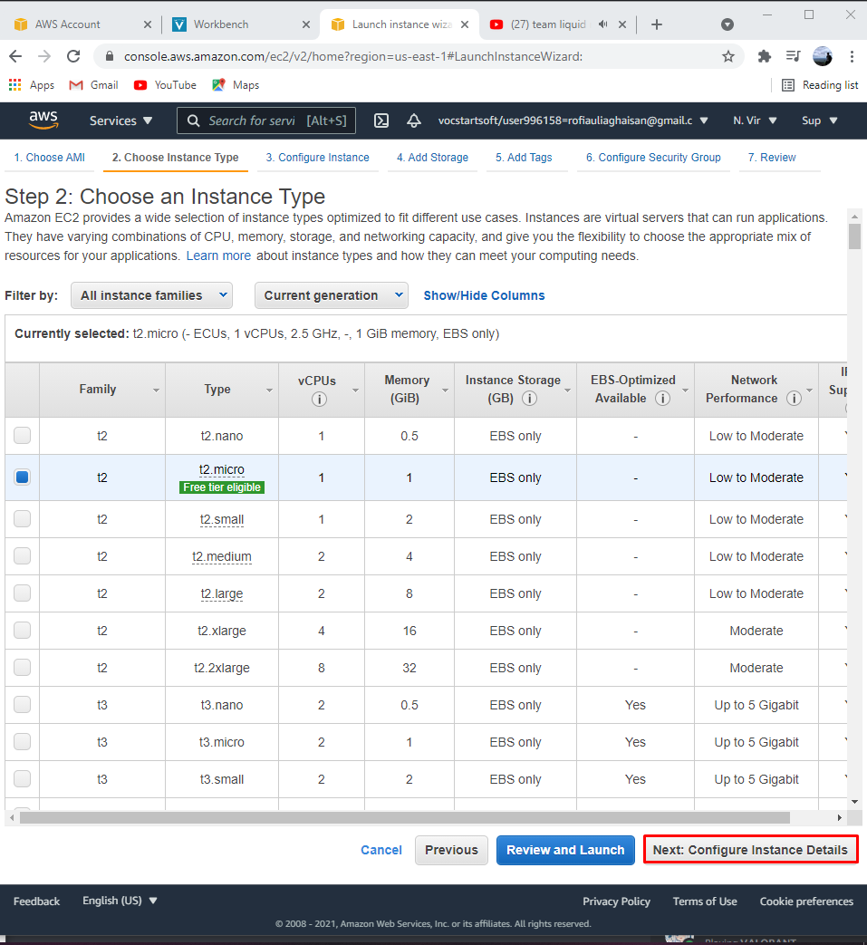This screenshot has width=867, height=945.
Task: Go forward with the browser arrow
Action: 44,57
